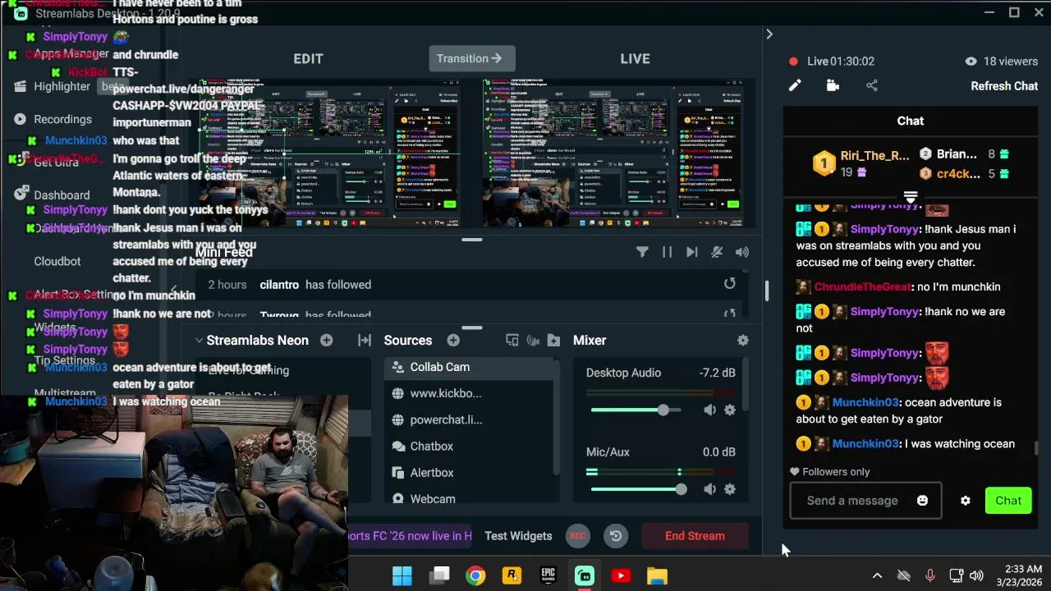The image size is (1051, 591).
Task: Open Brian... leaderboard entry
Action: pos(964,153)
